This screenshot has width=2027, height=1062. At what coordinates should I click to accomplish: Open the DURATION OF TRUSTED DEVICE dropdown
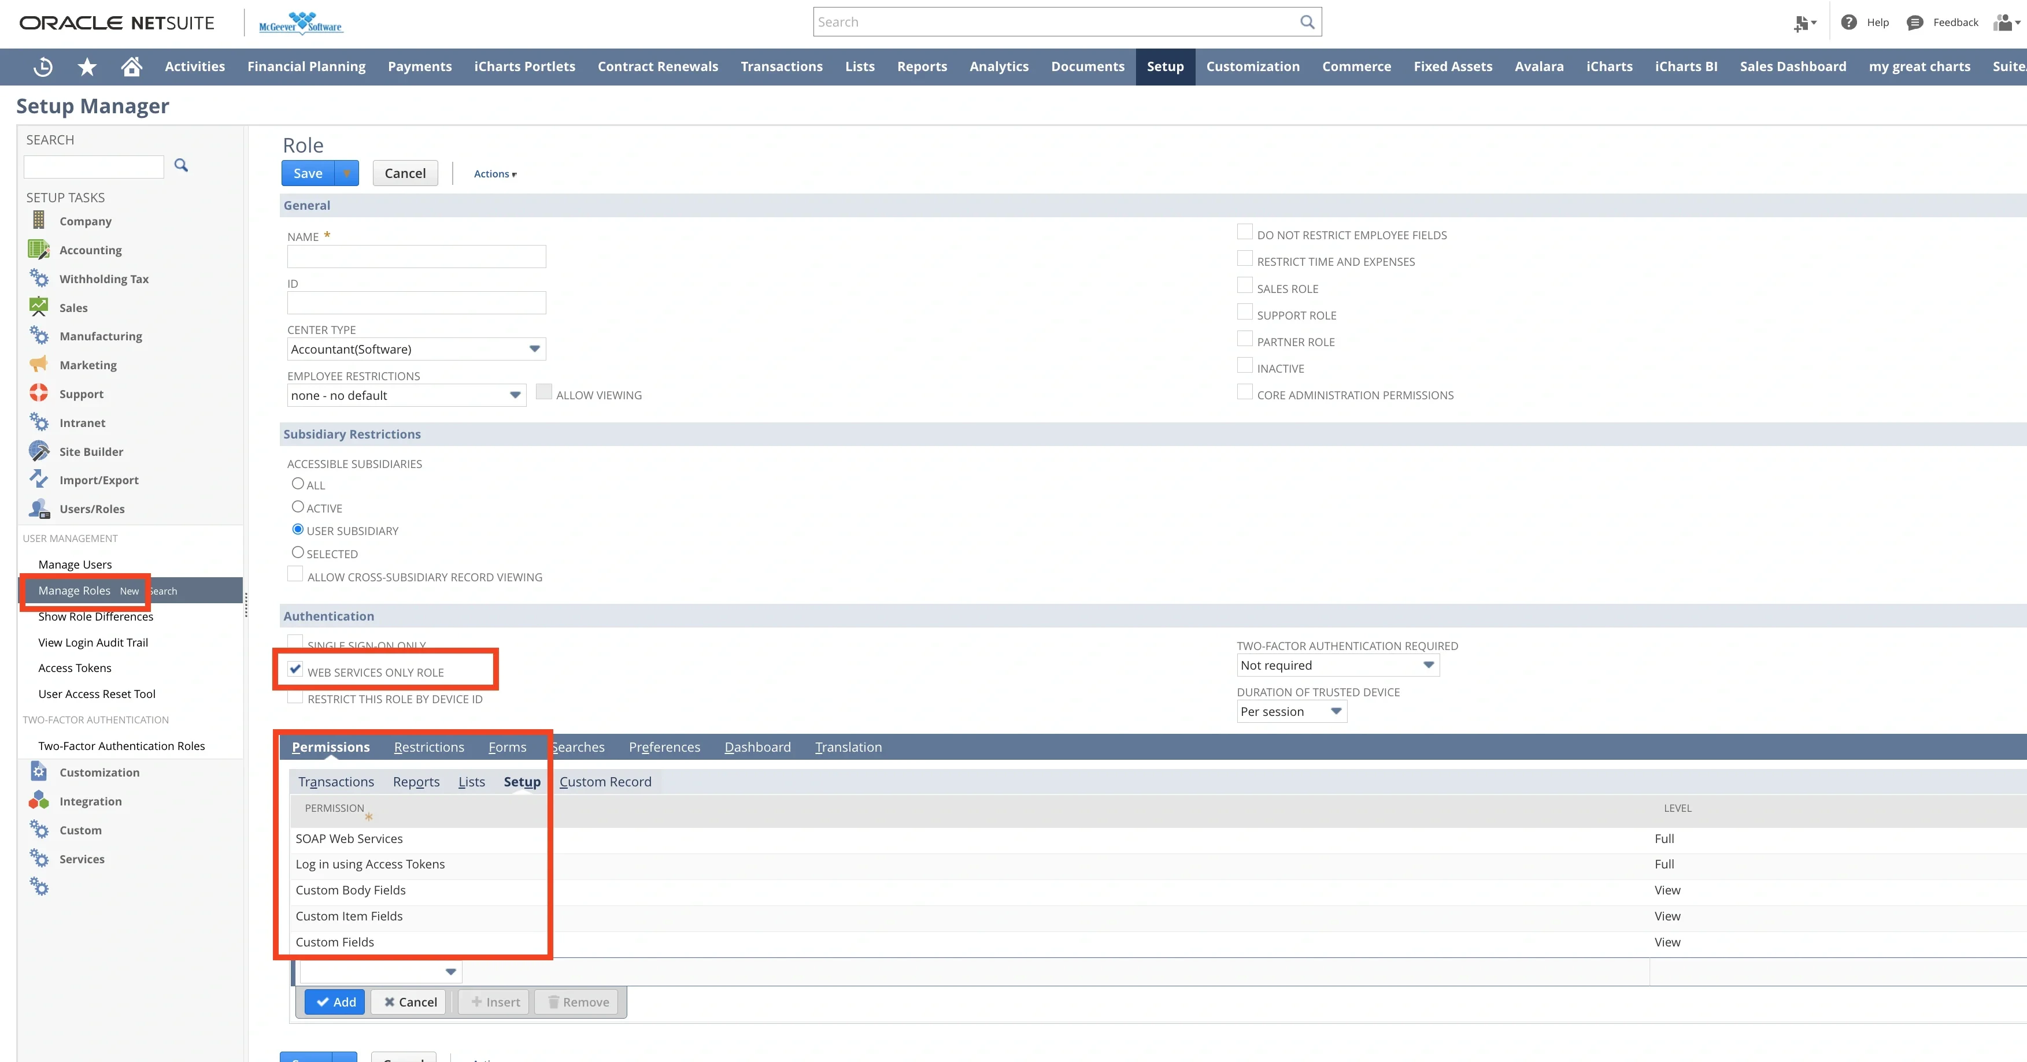pyautogui.click(x=1336, y=711)
